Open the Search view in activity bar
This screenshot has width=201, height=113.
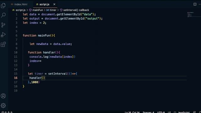(x=3, y=15)
